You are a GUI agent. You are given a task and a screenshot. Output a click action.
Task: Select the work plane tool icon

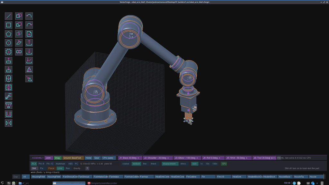pyautogui.click(x=19, y=43)
